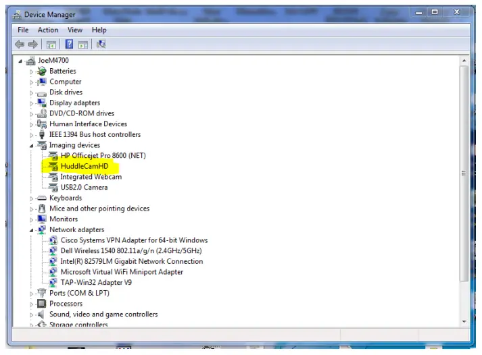Expand the Computer category
This screenshot has width=482, height=355.
click(x=31, y=82)
